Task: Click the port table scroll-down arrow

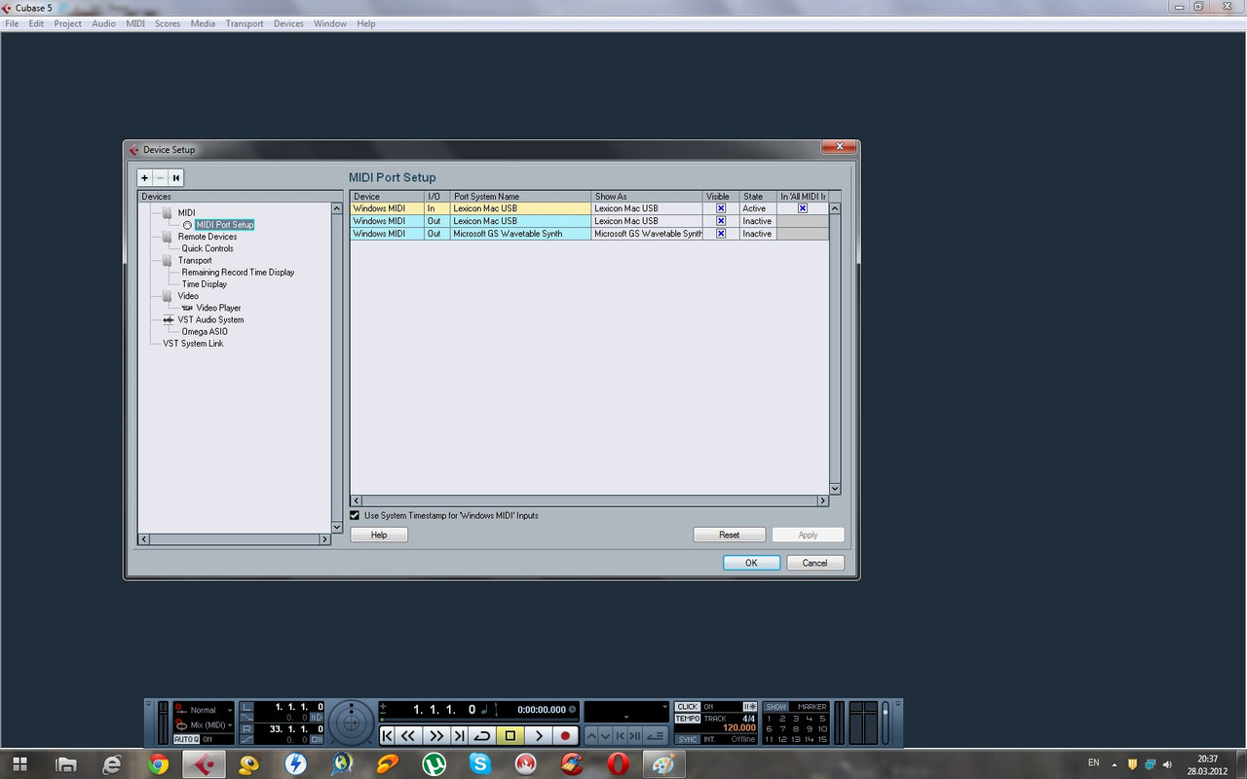Action: click(834, 489)
